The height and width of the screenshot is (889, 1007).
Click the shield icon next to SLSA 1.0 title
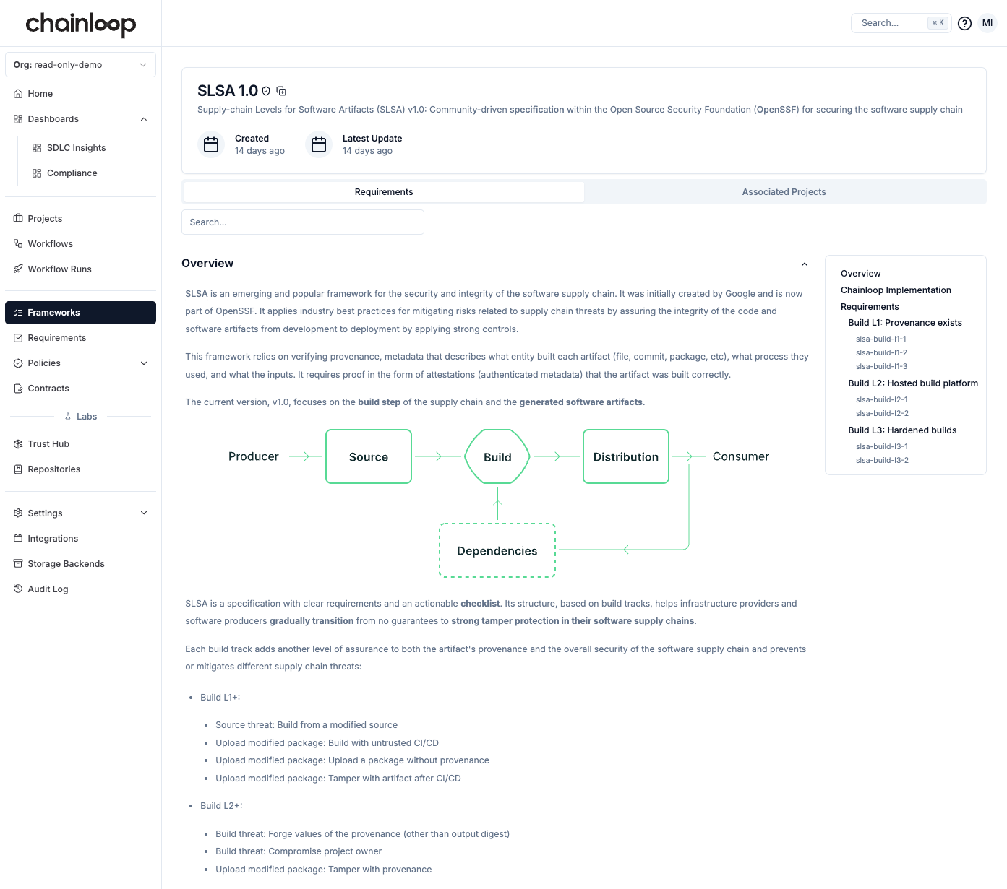click(266, 91)
